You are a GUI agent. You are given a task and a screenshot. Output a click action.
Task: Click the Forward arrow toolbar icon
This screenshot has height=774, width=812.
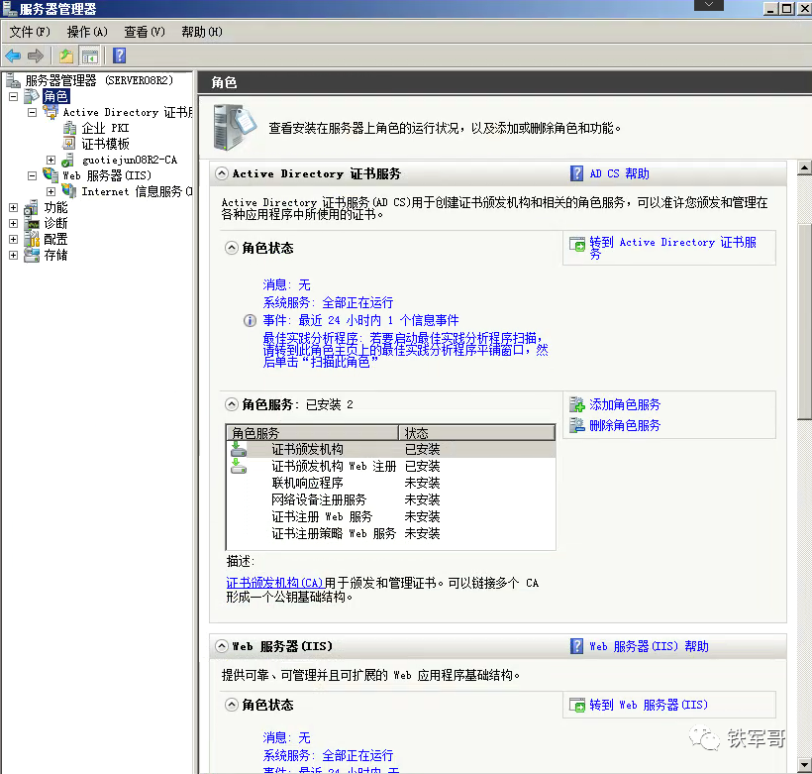[36, 55]
